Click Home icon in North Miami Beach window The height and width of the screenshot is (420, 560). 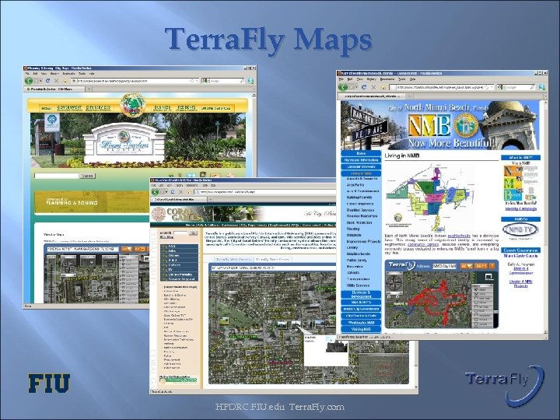point(383,87)
